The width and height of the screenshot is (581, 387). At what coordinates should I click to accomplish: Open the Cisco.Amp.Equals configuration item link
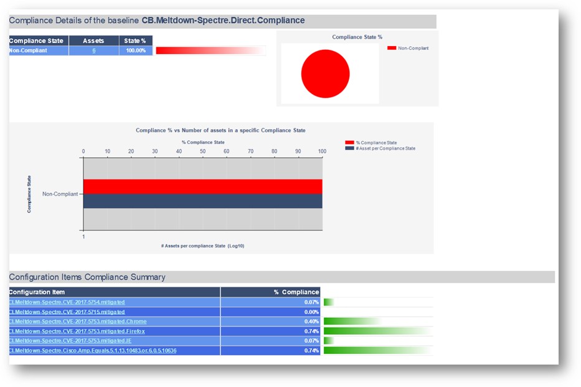[x=93, y=350]
